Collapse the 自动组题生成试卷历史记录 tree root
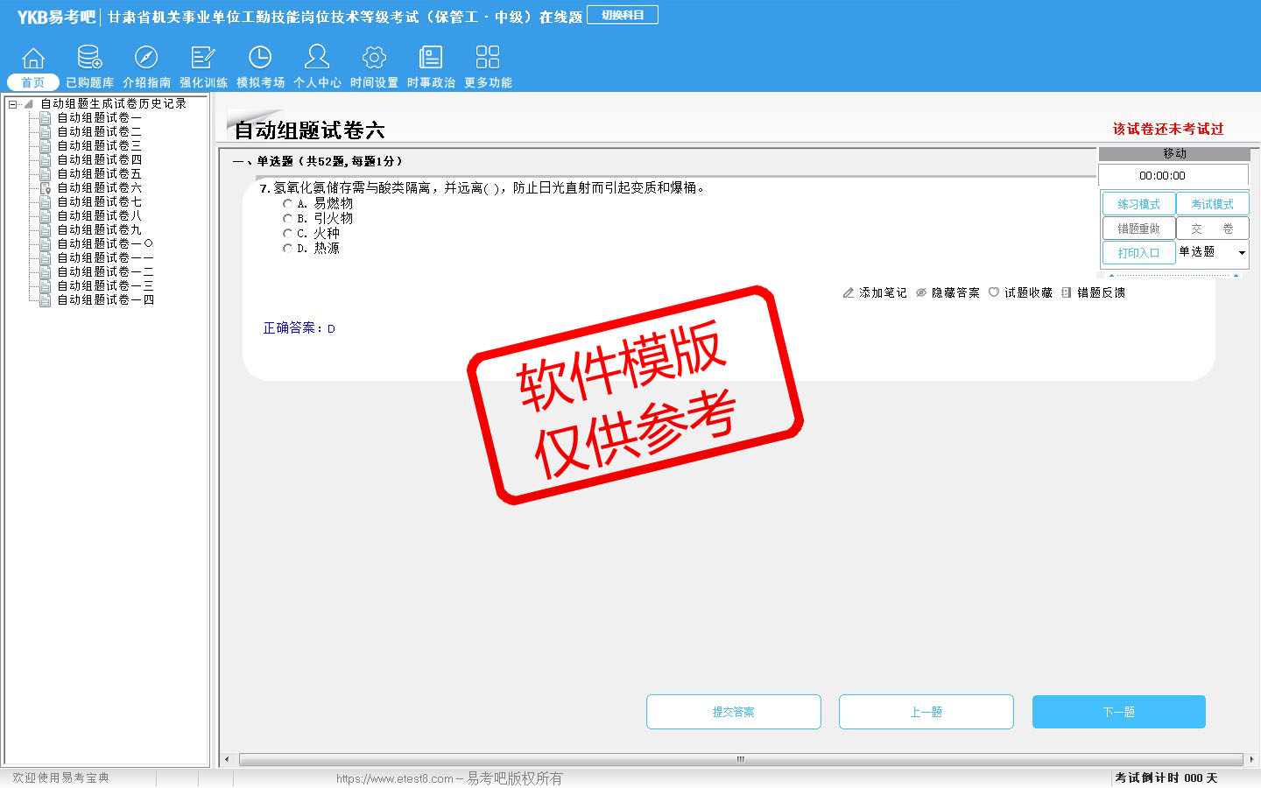The image size is (1261, 788). coord(12,104)
